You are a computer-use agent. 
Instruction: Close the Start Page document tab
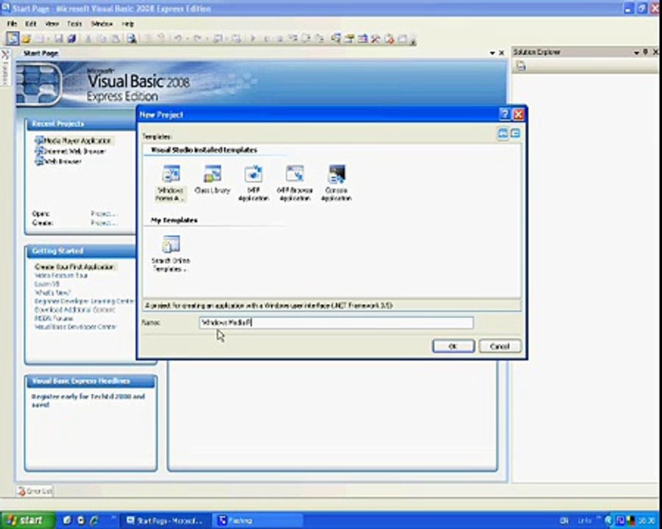pyautogui.click(x=502, y=53)
